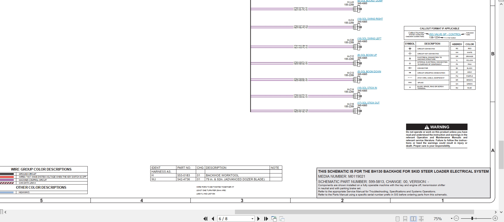Click the BACKHOE WORKTOOL description cell
Viewport: 504px width, 222px height.
237,175
